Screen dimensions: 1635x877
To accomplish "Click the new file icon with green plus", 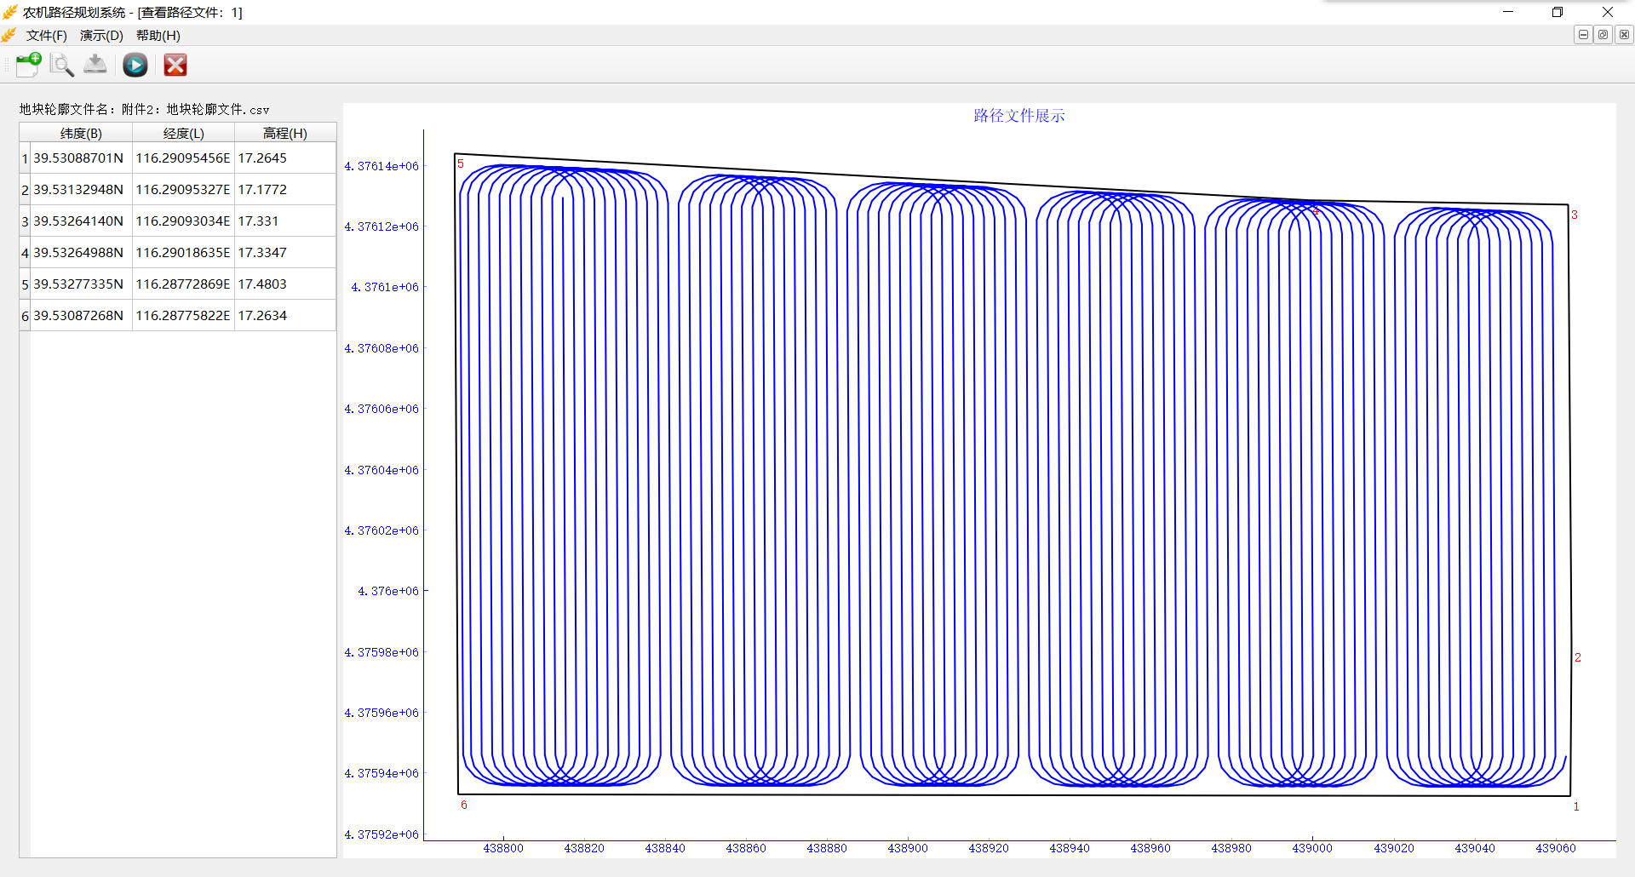I will [x=29, y=65].
